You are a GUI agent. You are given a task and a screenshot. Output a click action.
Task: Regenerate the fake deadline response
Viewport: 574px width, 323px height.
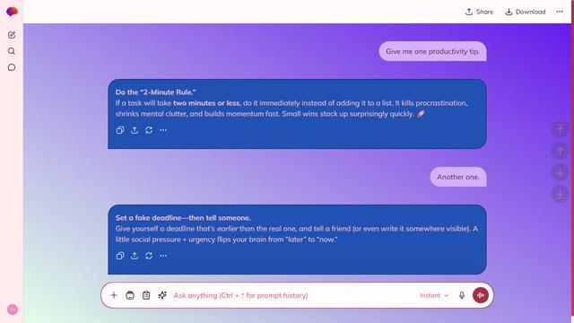tap(149, 256)
